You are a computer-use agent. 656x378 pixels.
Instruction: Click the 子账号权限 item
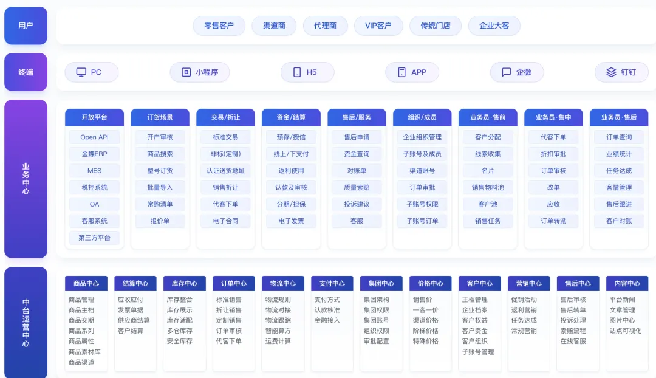[x=422, y=204]
